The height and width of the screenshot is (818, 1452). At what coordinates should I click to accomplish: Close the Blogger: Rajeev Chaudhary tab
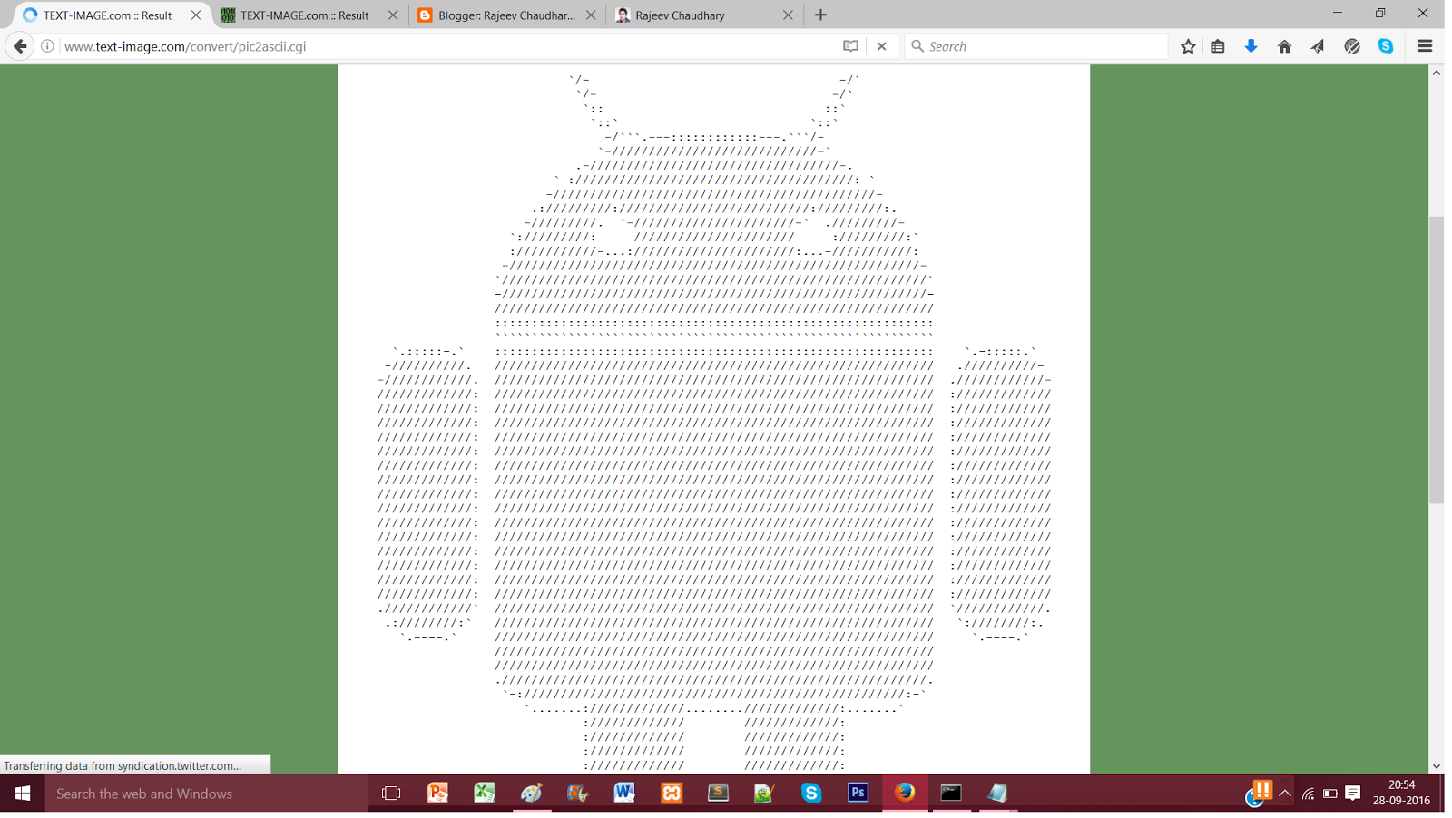tap(591, 15)
